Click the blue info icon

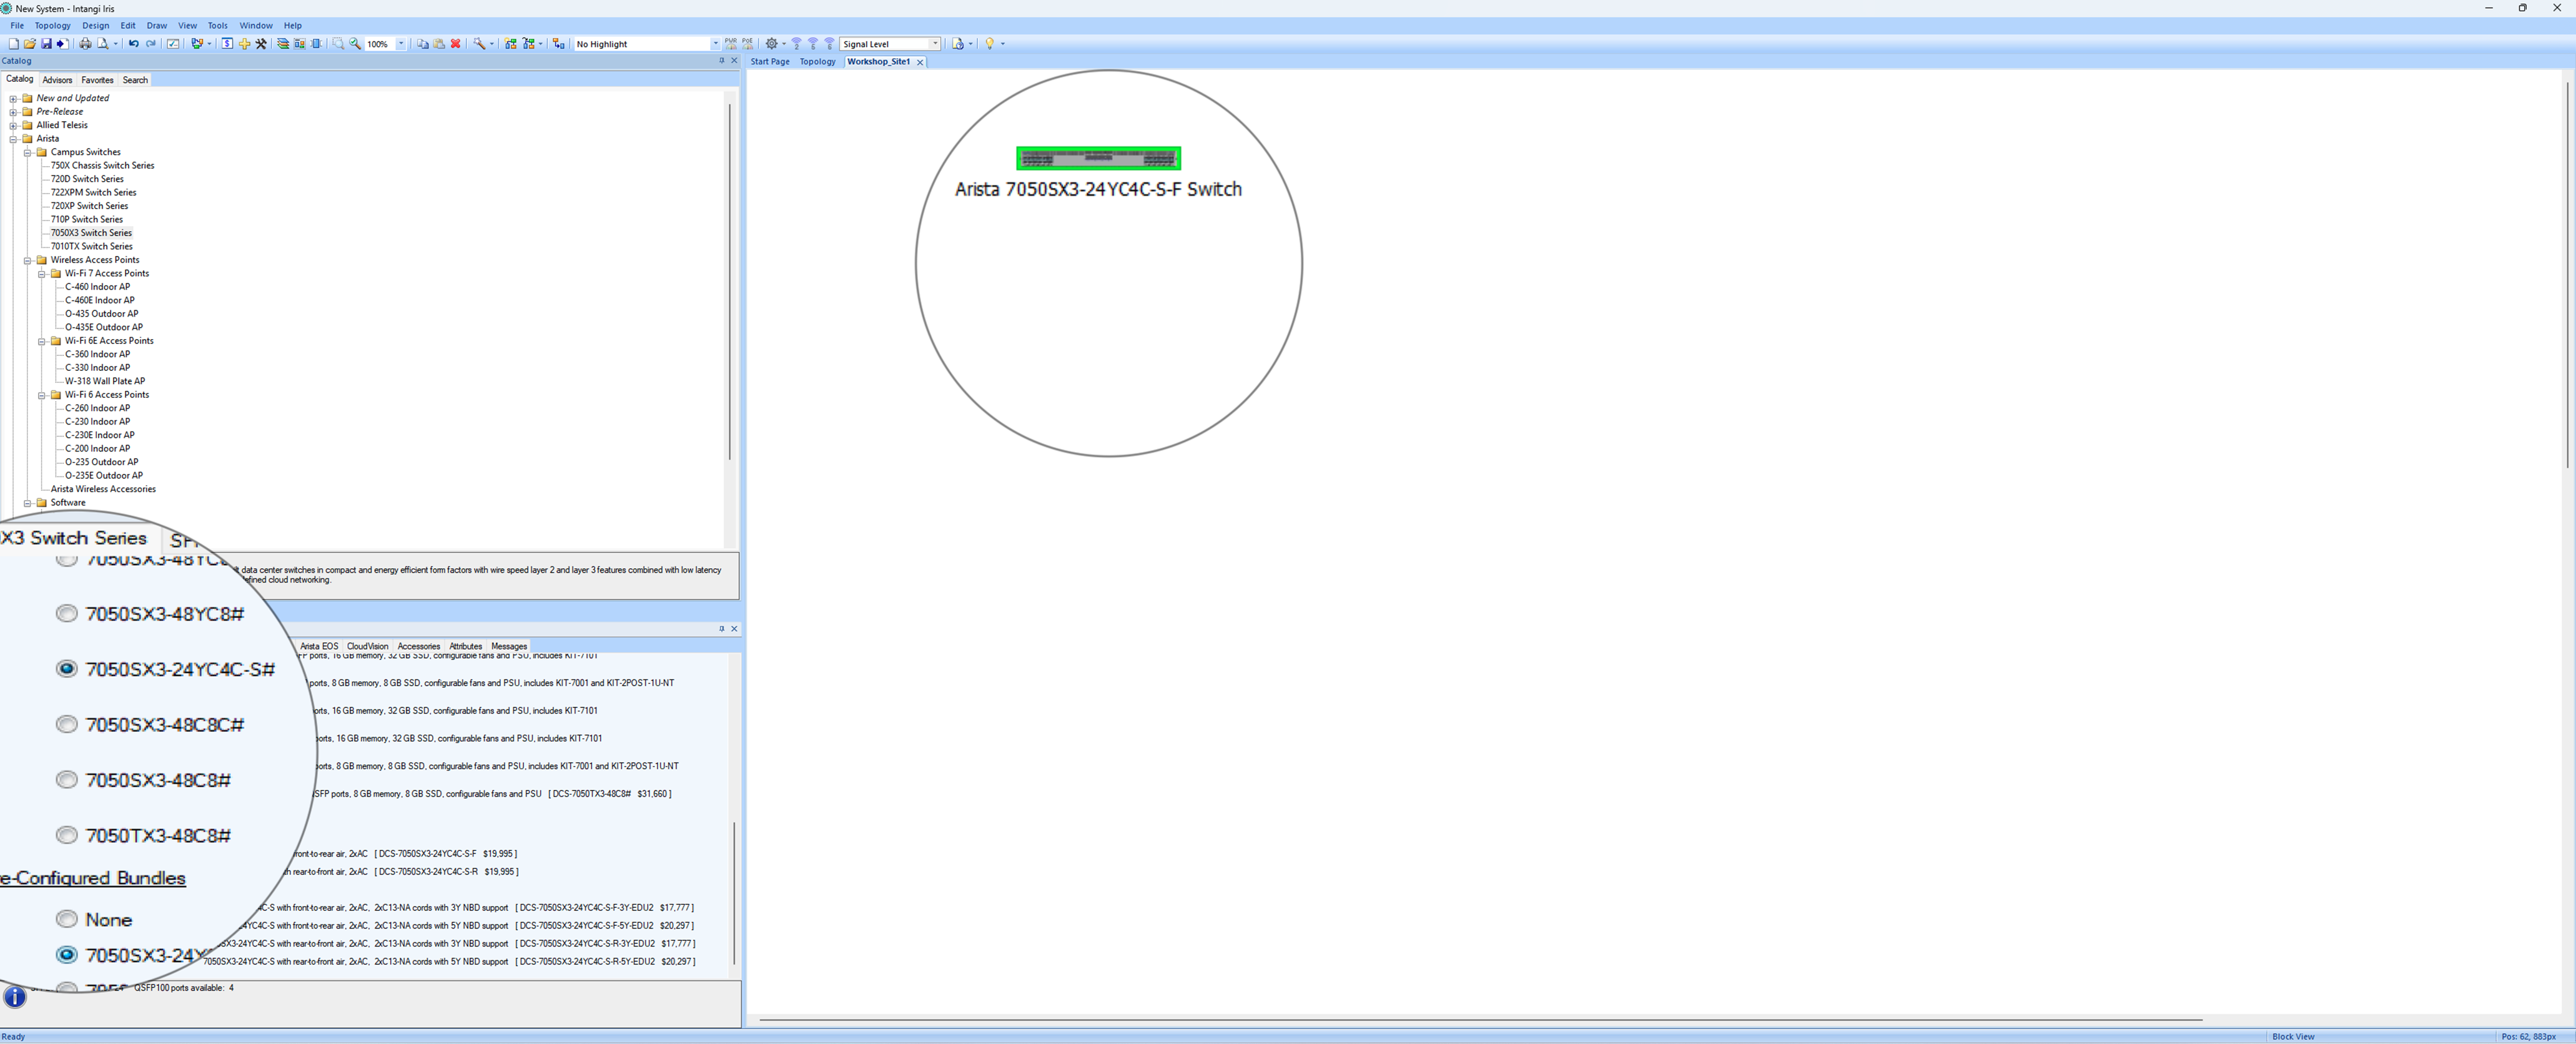[x=15, y=996]
